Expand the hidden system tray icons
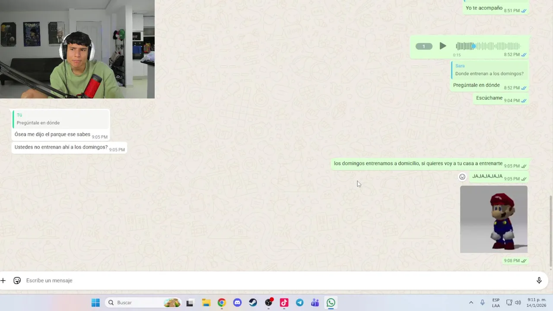553x311 pixels. (x=471, y=303)
